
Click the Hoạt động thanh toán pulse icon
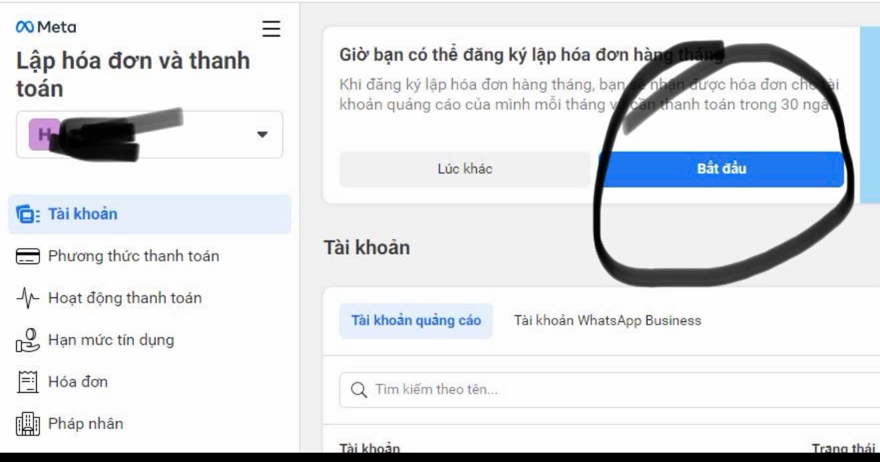[x=28, y=299]
